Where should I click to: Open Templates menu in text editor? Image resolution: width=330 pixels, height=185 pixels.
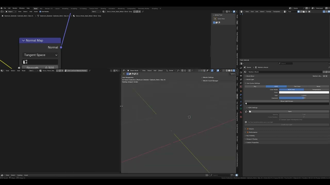coord(276,12)
